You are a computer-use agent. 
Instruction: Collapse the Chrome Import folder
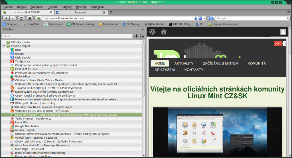(4, 46)
